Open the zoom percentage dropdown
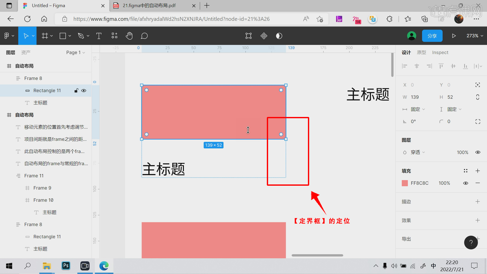Viewport: 487px width, 274px height. 474,36
